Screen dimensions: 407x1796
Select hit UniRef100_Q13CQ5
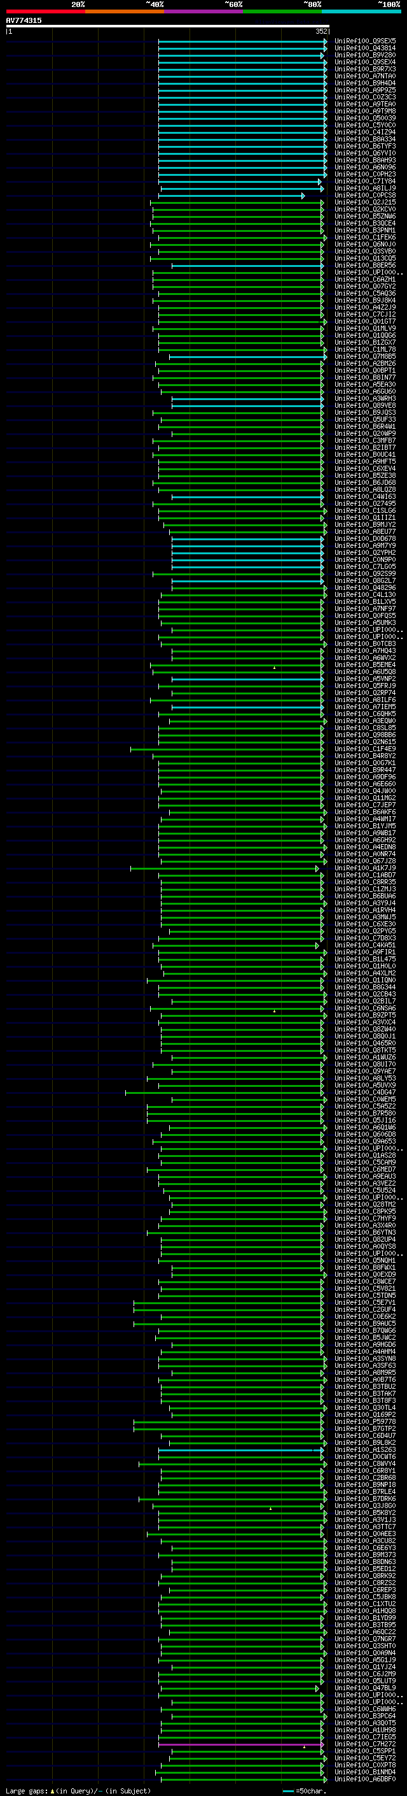(365, 258)
